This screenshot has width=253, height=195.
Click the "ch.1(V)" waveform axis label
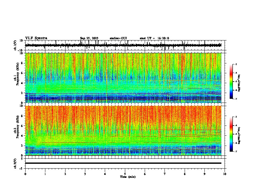pyautogui.click(x=15, y=45)
